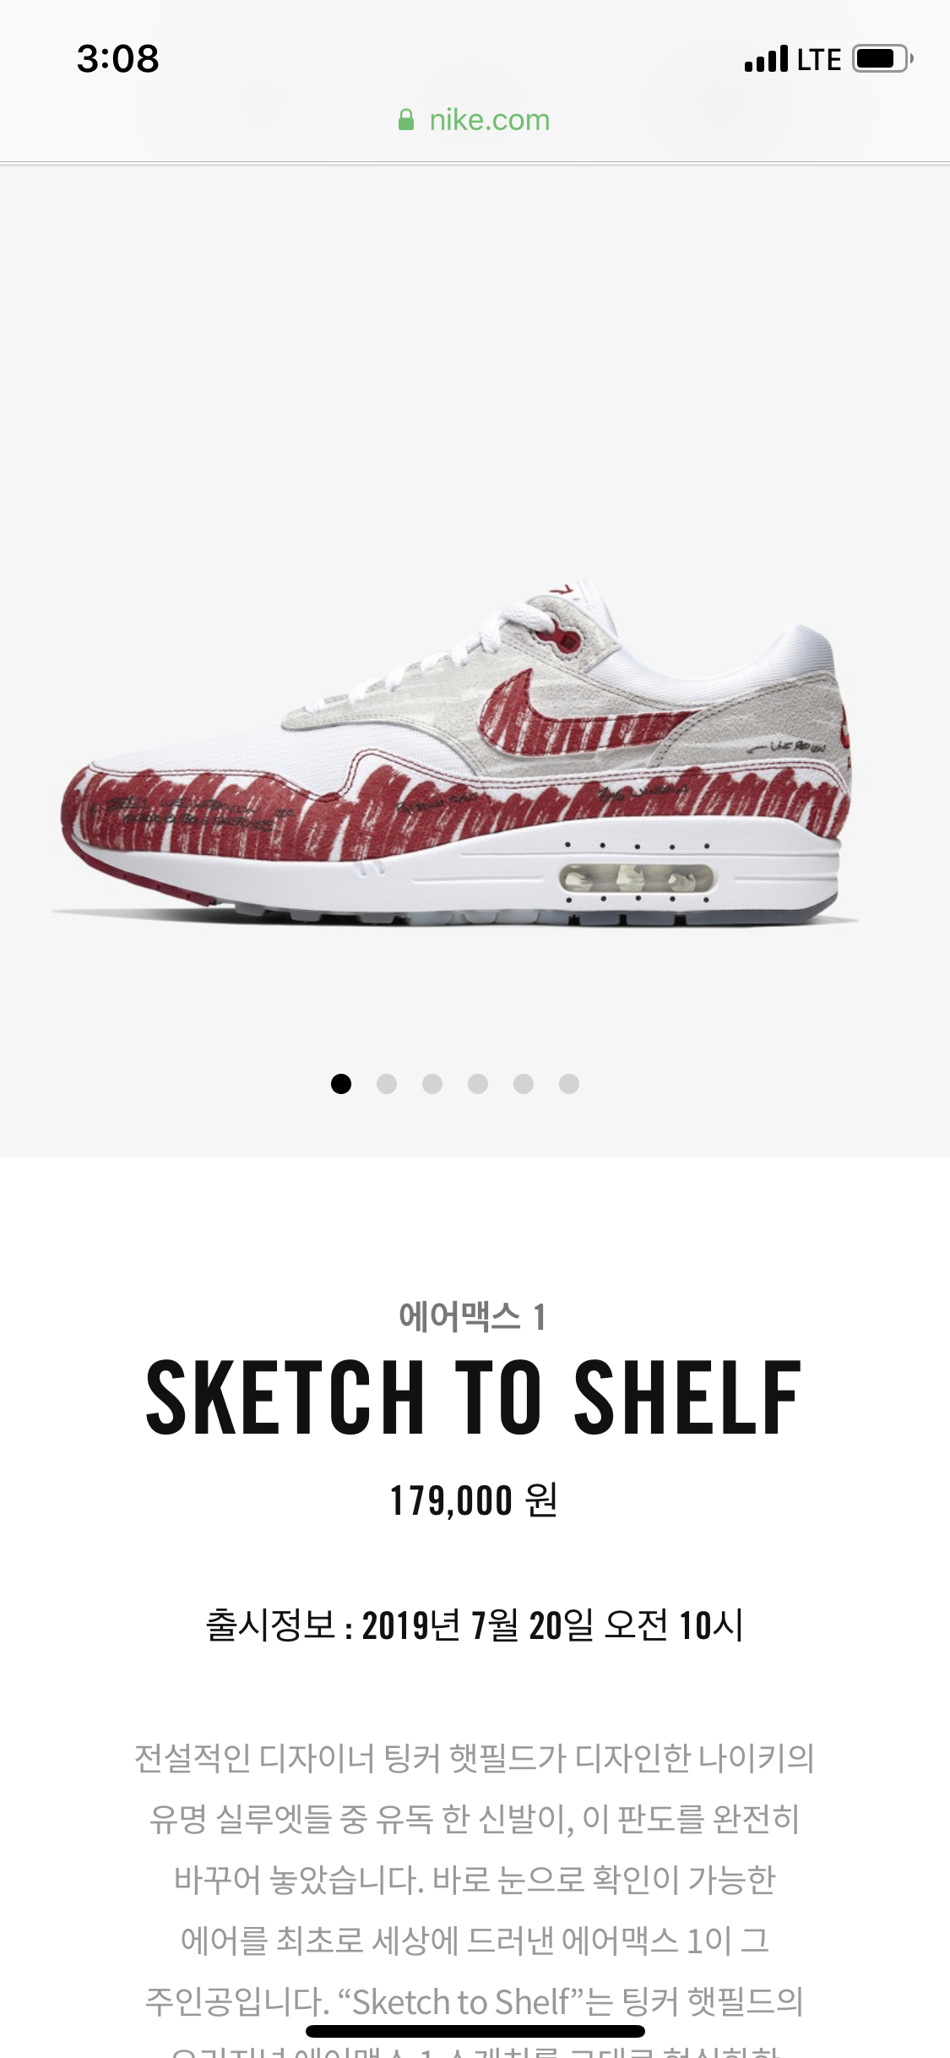950x2058 pixels.
Task: Tap the 3:08 clock in status bar
Action: pyautogui.click(x=117, y=59)
